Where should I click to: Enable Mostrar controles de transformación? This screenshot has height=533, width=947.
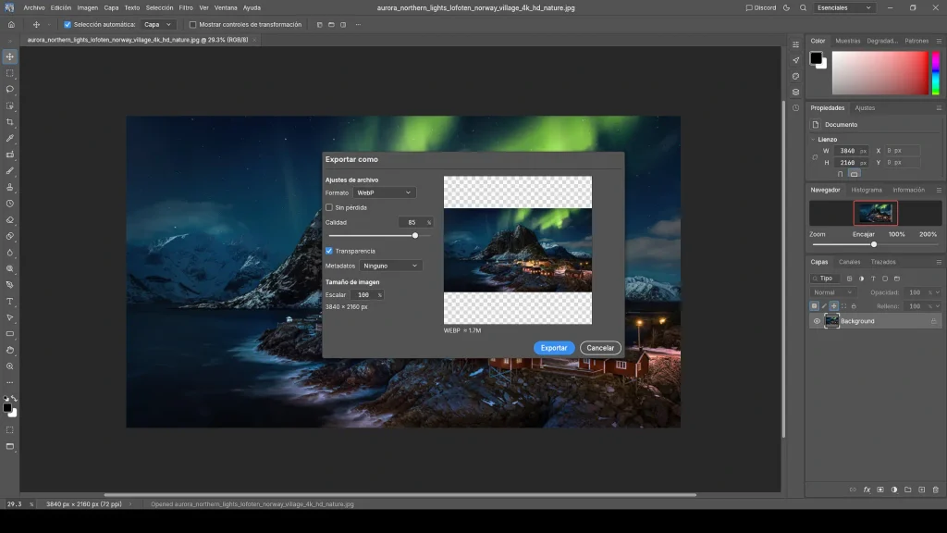pyautogui.click(x=192, y=25)
